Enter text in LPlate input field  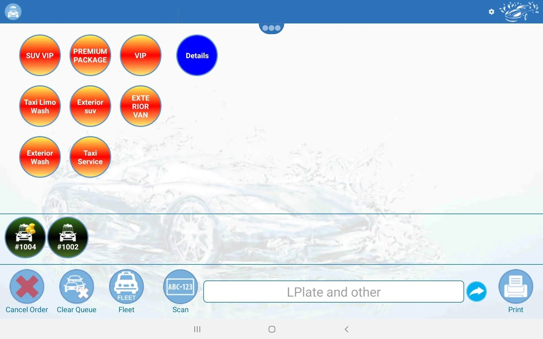point(333,292)
